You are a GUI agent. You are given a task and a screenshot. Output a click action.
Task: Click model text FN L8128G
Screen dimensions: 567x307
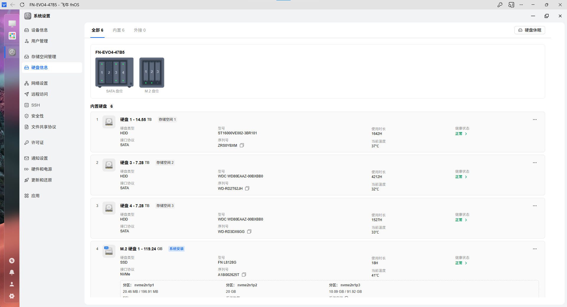coord(227,262)
